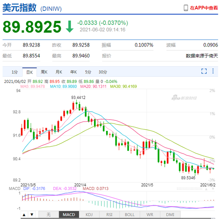The height and width of the screenshot is (219, 222).
Task: Click the DEA: -0.3532 label
Action: click(65, 189)
